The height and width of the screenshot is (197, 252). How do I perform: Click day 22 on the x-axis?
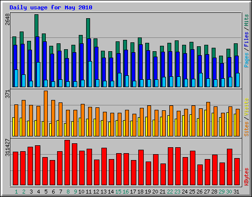click(x=170, y=192)
